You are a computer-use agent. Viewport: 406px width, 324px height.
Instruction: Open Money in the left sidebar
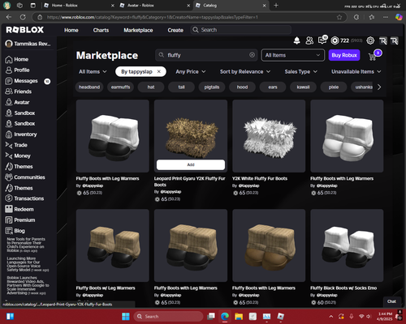[18, 156]
